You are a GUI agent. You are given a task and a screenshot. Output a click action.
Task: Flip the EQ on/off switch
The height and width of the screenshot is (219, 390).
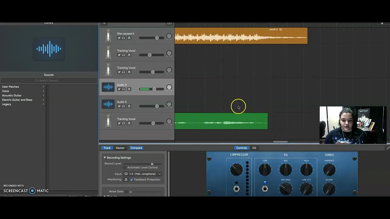coord(265,189)
